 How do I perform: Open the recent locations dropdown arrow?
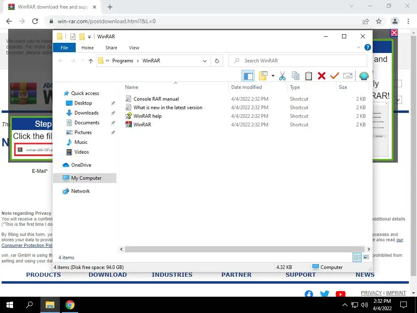82,61
